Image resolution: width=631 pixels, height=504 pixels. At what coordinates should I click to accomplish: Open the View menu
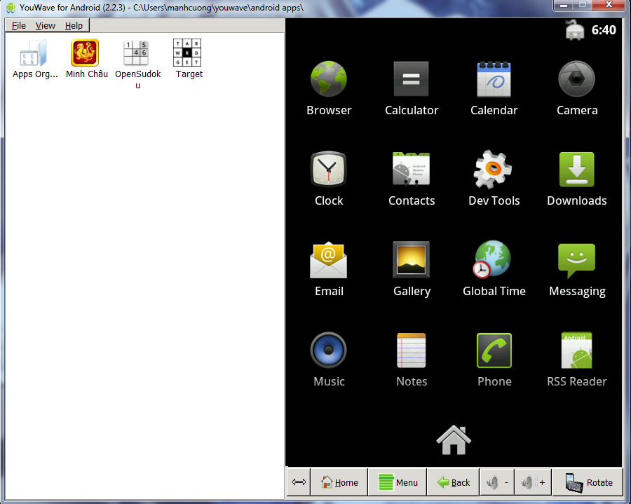pos(45,26)
